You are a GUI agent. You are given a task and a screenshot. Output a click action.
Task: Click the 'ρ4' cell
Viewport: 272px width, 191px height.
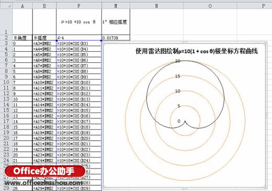coord(79,38)
